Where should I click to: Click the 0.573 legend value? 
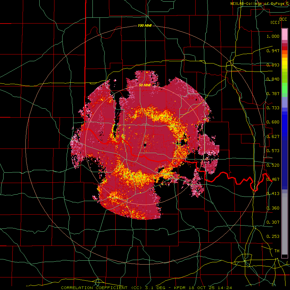[273, 151]
